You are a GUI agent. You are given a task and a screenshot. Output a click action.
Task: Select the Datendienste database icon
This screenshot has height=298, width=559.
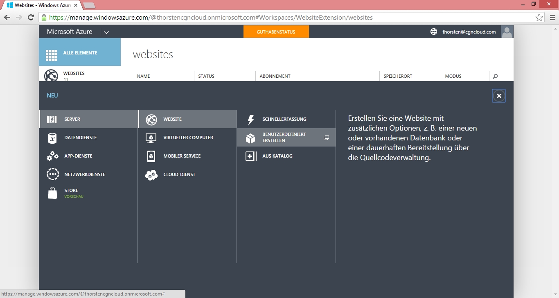click(52, 138)
